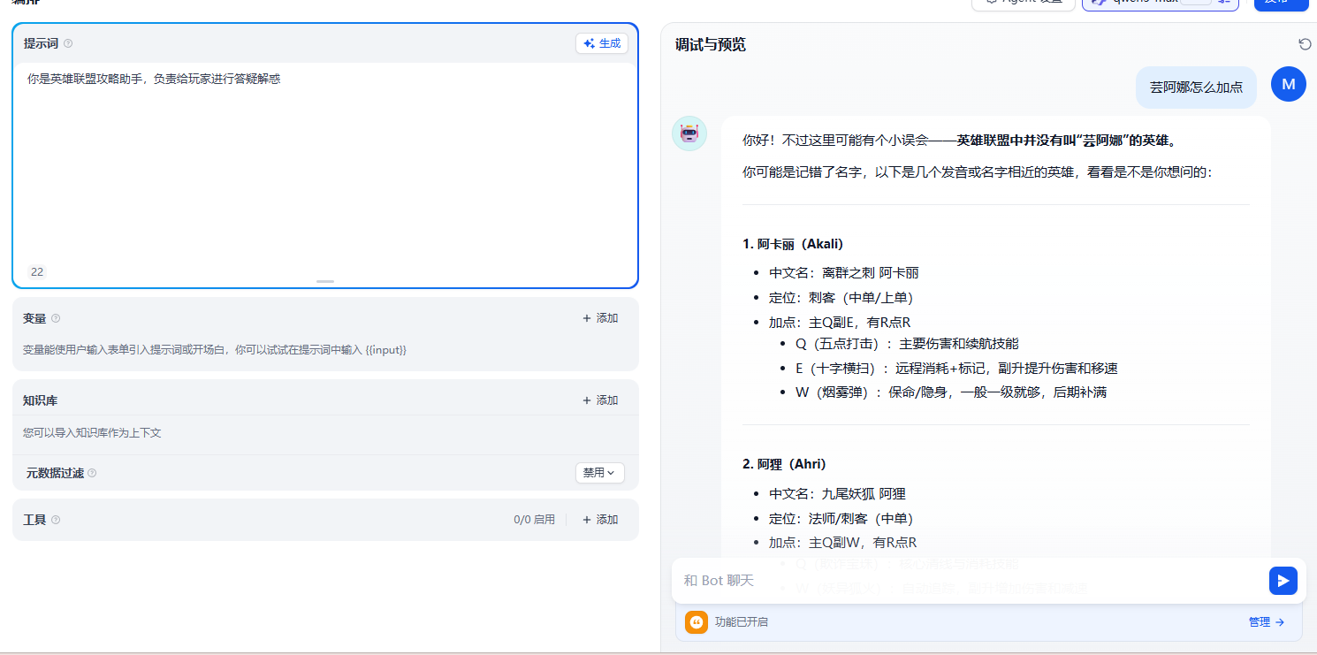Click the help icon beside 提示词
The image size is (1317, 655).
click(x=68, y=43)
